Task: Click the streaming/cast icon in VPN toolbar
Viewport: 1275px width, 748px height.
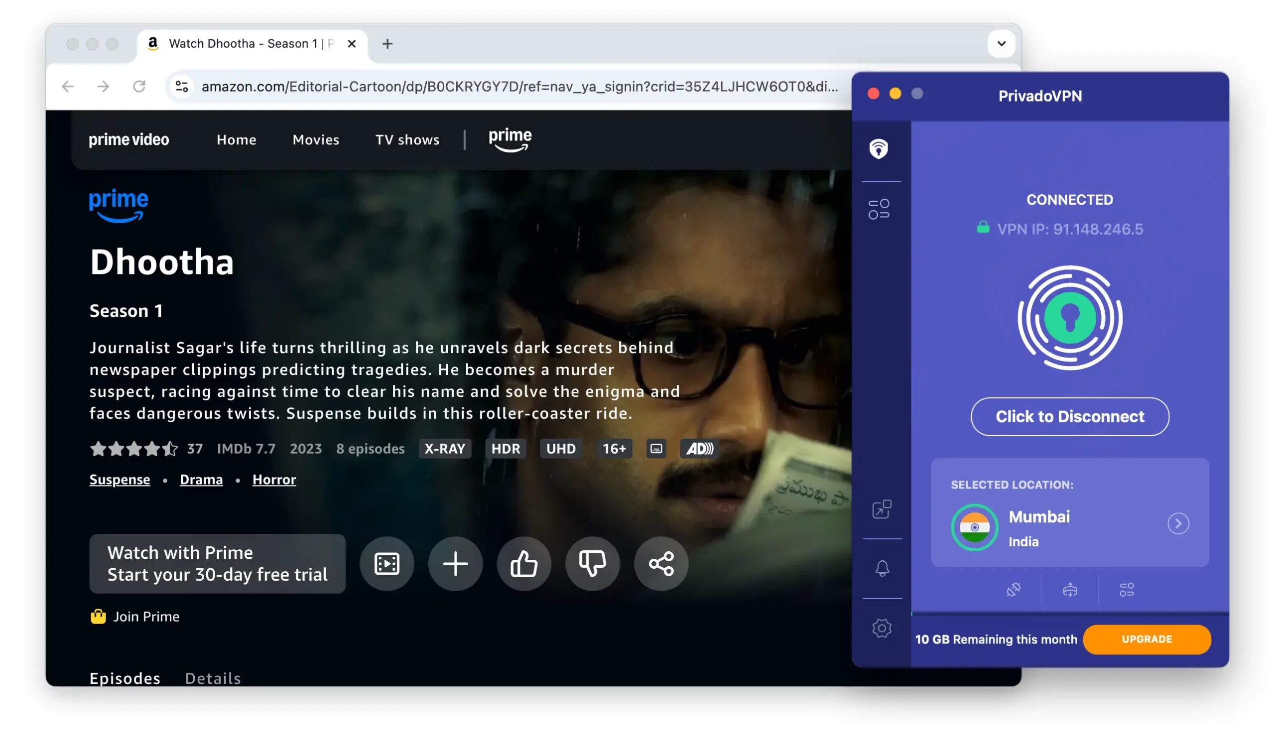Action: coord(1068,590)
